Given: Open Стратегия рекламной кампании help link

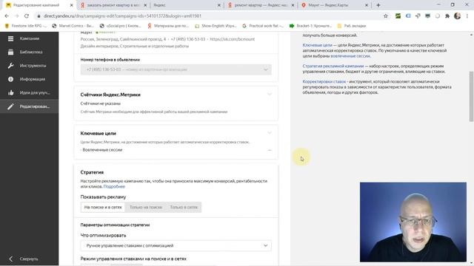Looking at the screenshot, I should pos(333,66).
